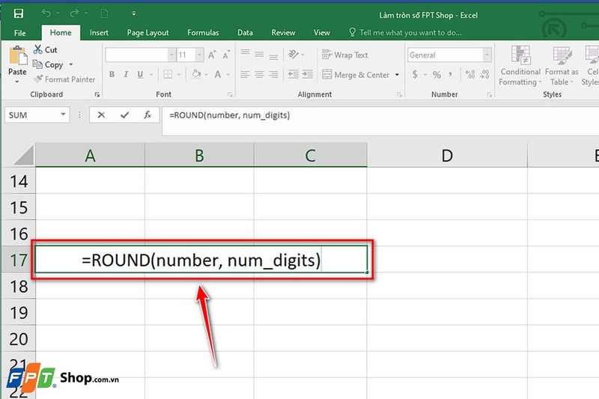
Task: Expand the Copy dropdown arrow
Action: (x=71, y=64)
